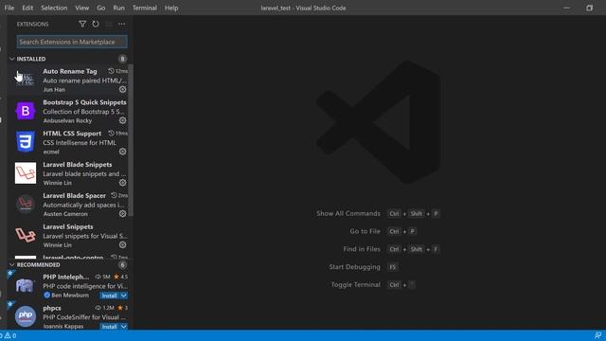
Task: Open manage gear for Laravel Snippets
Action: (122, 244)
